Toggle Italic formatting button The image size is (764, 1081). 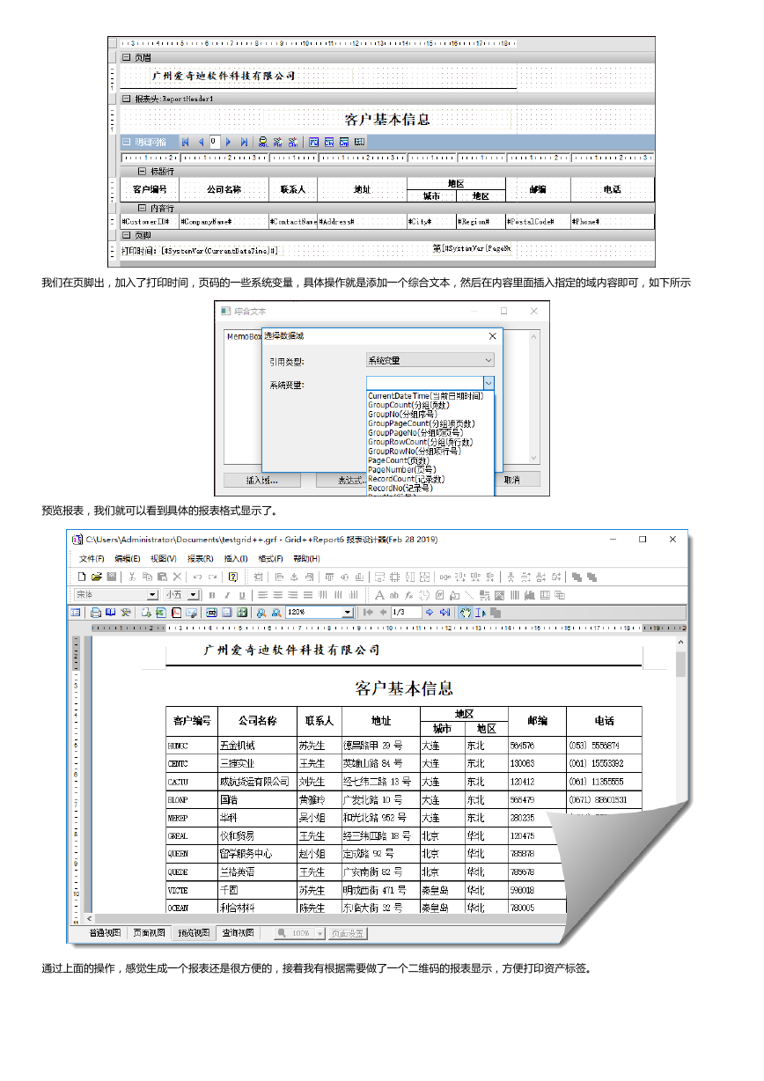pyautogui.click(x=227, y=595)
